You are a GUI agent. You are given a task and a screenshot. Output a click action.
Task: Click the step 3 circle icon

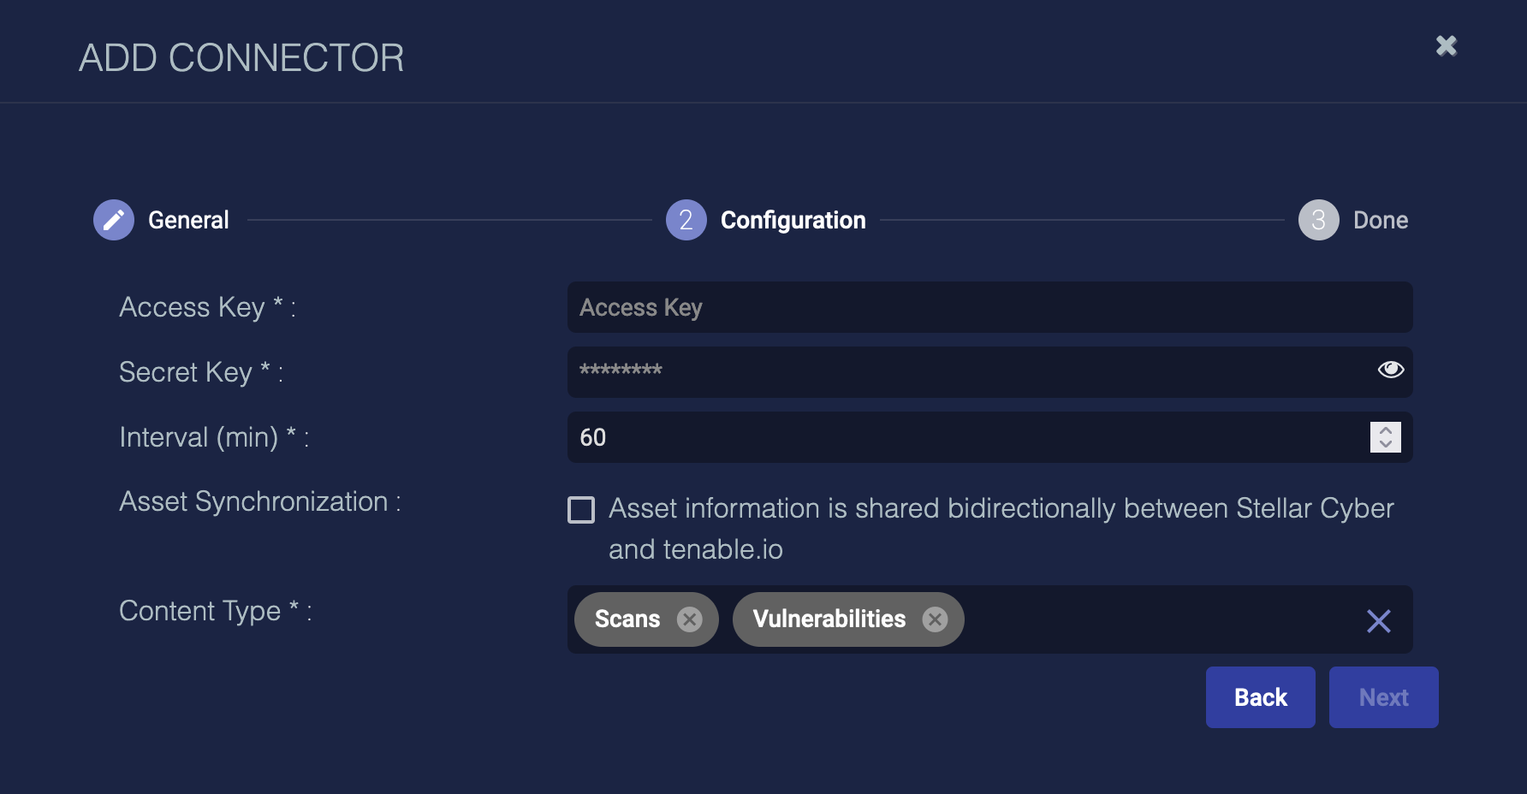[x=1318, y=220]
